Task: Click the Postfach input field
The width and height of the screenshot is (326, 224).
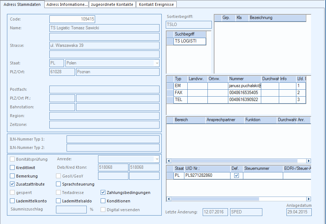Action: click(104, 89)
